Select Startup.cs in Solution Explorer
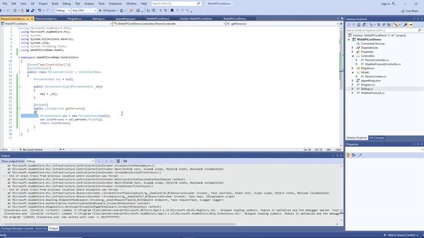Image resolution: width=424 pixels, height=238 pixels. (x=366, y=89)
